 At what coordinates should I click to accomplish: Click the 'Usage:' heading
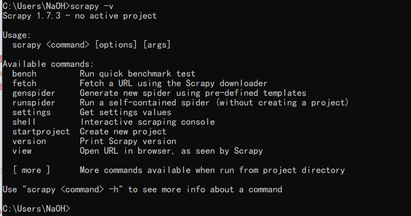coord(17,35)
